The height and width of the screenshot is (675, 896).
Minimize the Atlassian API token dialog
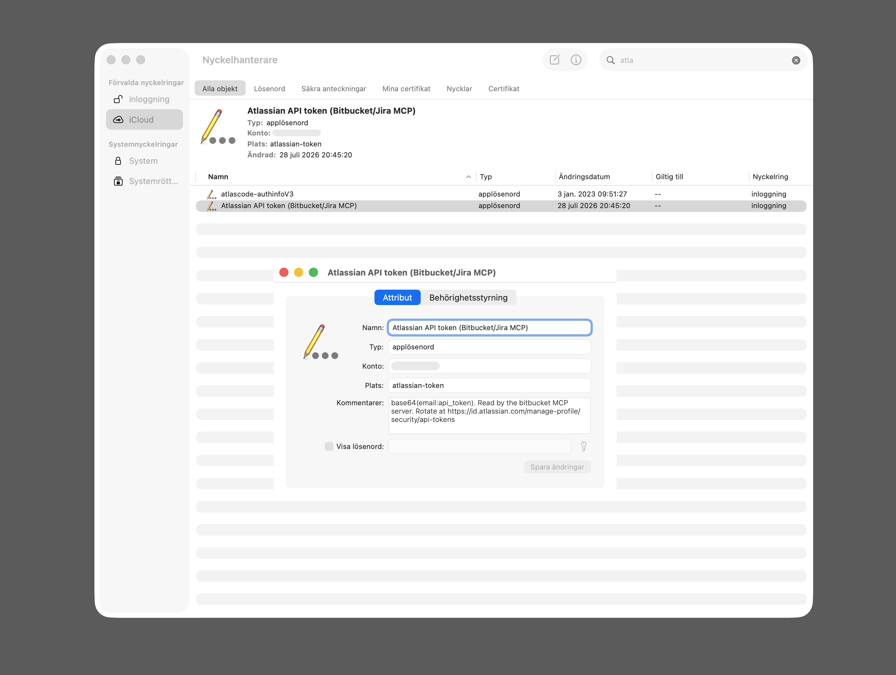click(299, 273)
